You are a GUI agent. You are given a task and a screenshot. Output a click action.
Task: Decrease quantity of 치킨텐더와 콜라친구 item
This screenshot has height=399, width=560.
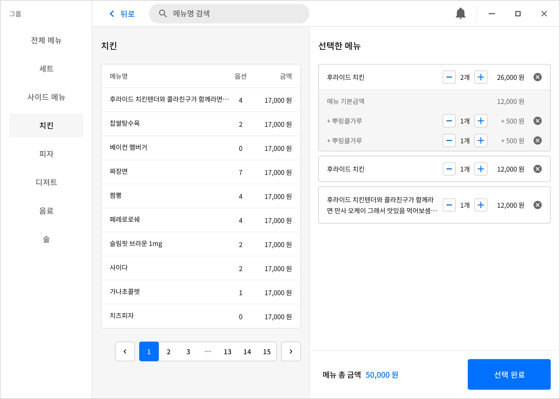449,205
